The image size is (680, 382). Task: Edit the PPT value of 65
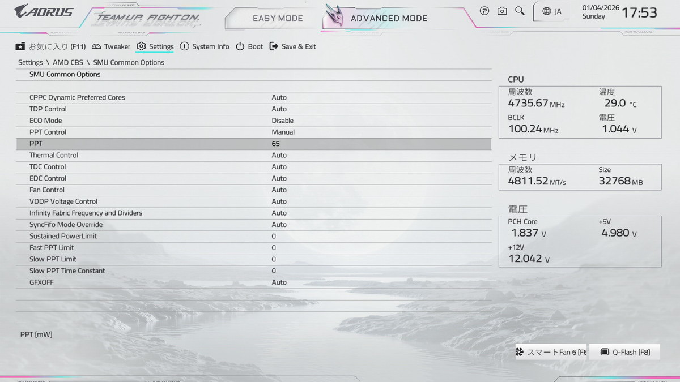coord(275,144)
